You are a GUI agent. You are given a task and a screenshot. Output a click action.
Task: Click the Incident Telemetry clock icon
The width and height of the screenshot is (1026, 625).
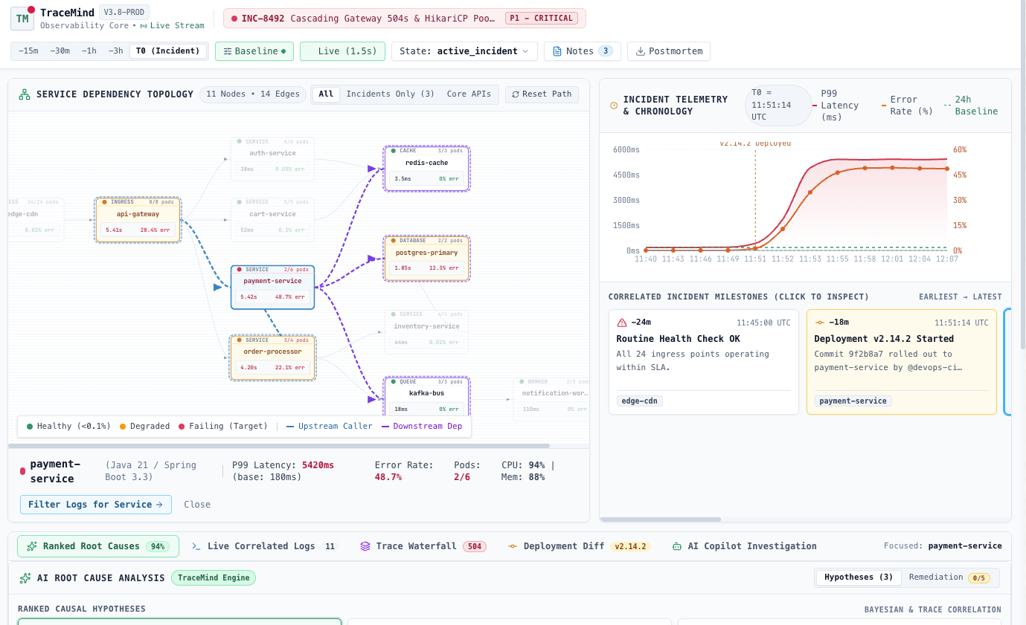point(614,106)
